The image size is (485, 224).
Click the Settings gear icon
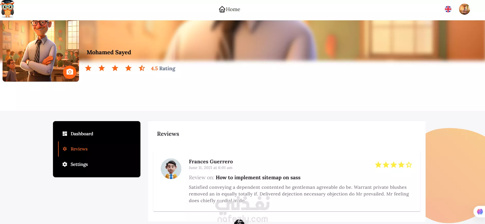tap(65, 164)
